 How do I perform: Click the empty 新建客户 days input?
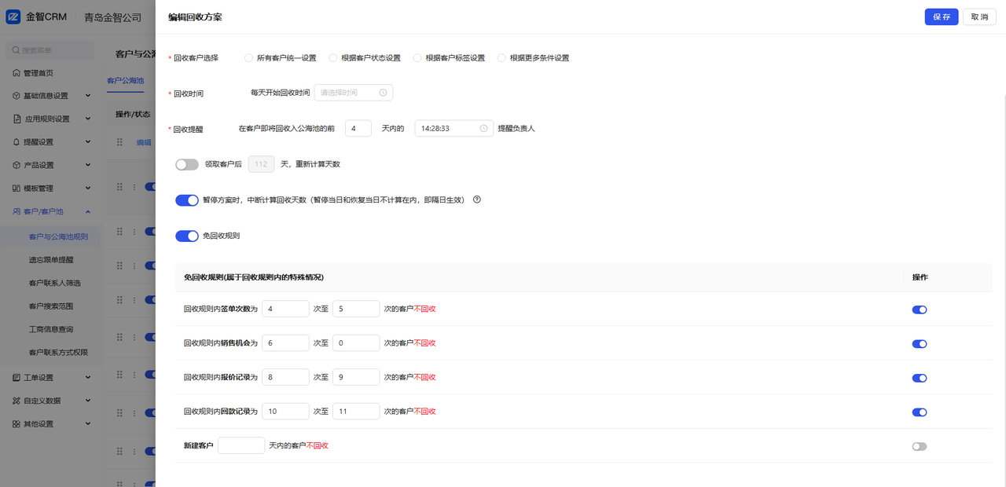point(241,445)
